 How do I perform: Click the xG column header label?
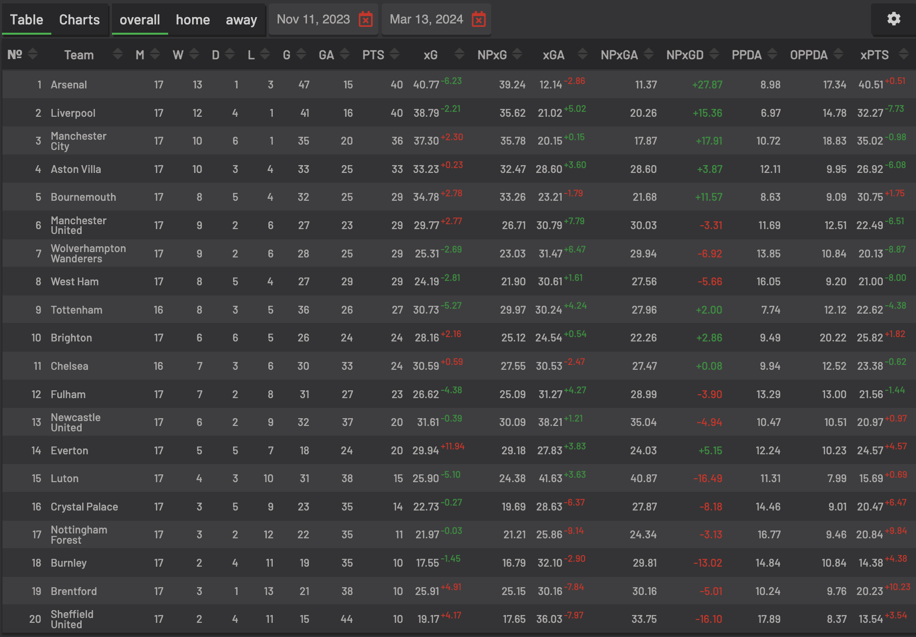coord(431,55)
